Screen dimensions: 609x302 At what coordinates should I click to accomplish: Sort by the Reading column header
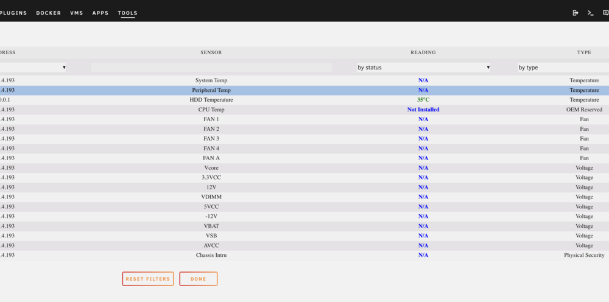pos(423,52)
